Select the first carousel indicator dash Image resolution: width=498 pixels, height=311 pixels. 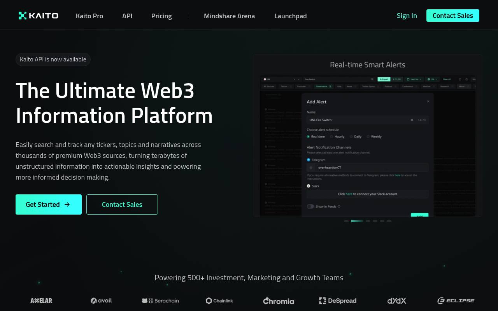(346, 221)
